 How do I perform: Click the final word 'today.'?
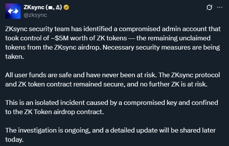tap(14, 139)
